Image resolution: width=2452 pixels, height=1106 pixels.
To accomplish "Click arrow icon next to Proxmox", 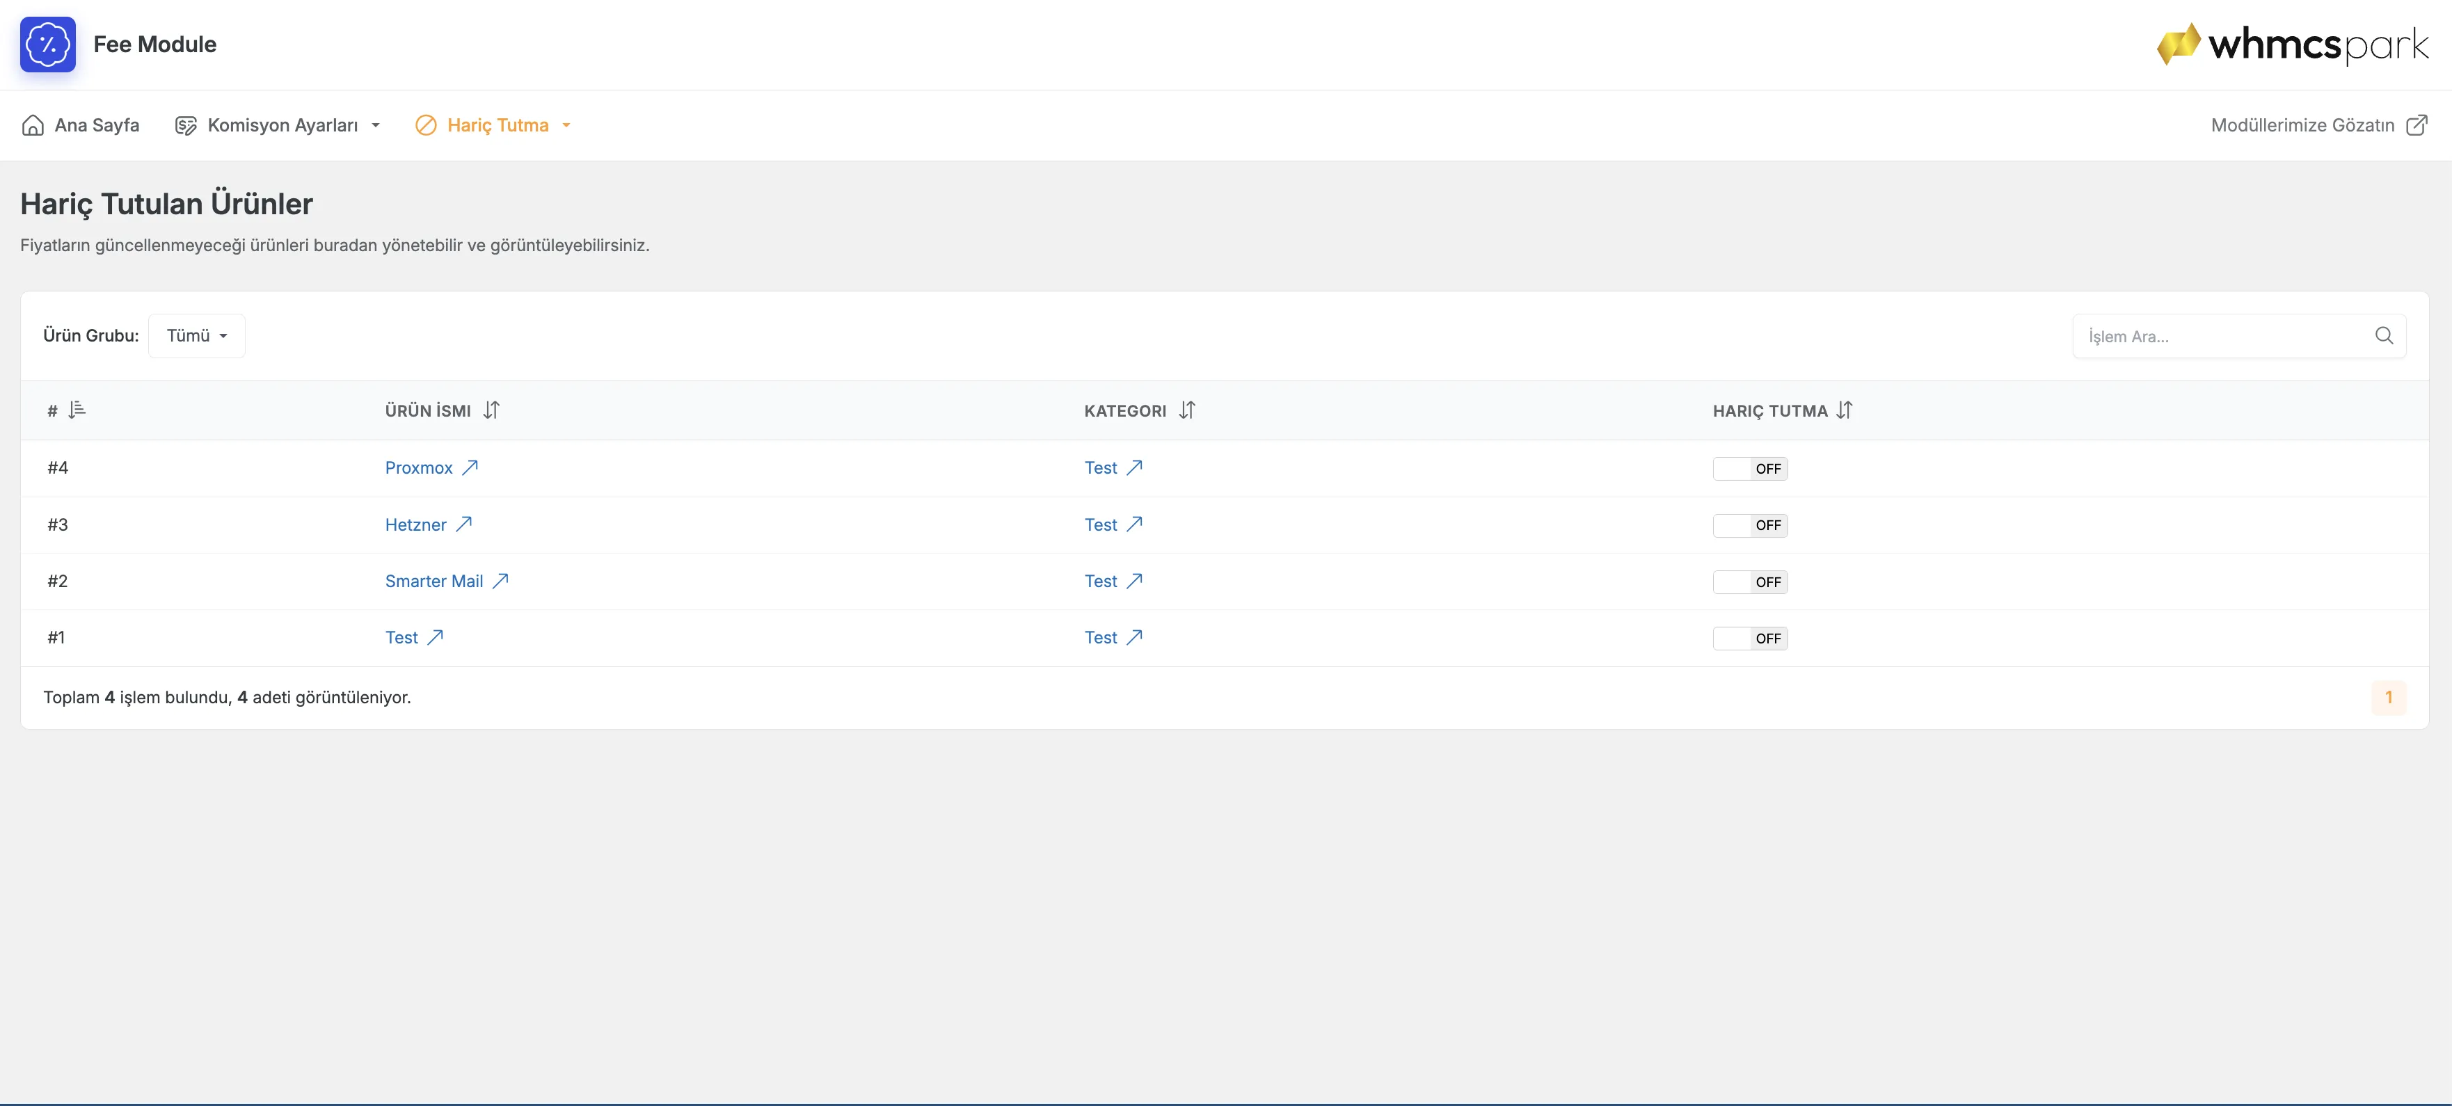I will click(x=470, y=467).
